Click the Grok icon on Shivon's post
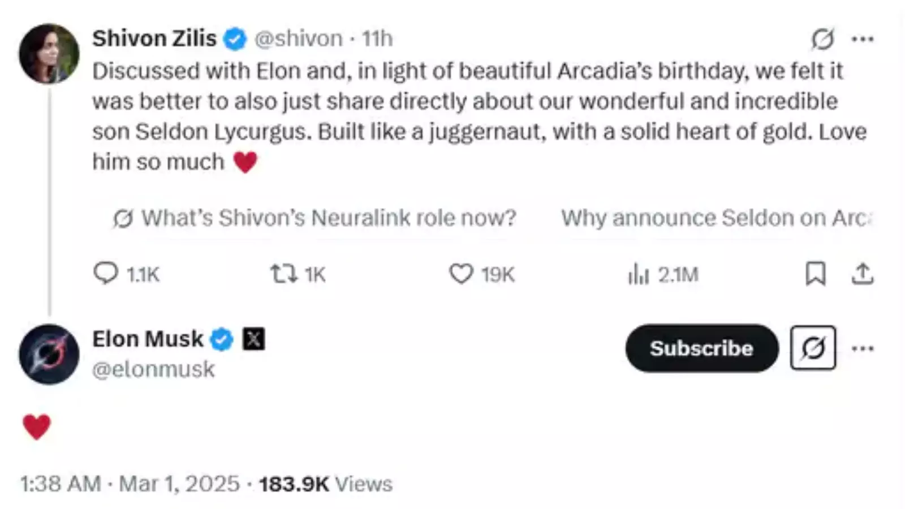Image resolution: width=905 pixels, height=509 pixels. 823,38
